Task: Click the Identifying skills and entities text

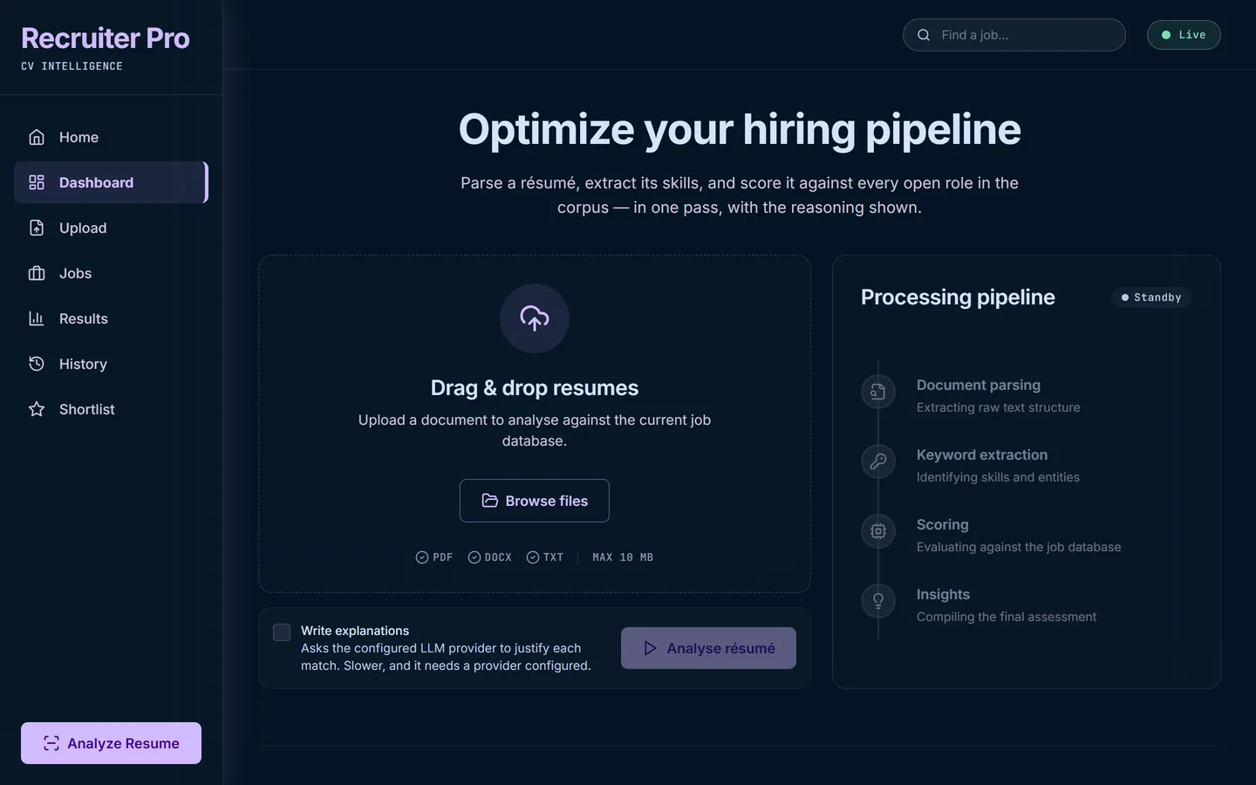Action: tap(998, 477)
